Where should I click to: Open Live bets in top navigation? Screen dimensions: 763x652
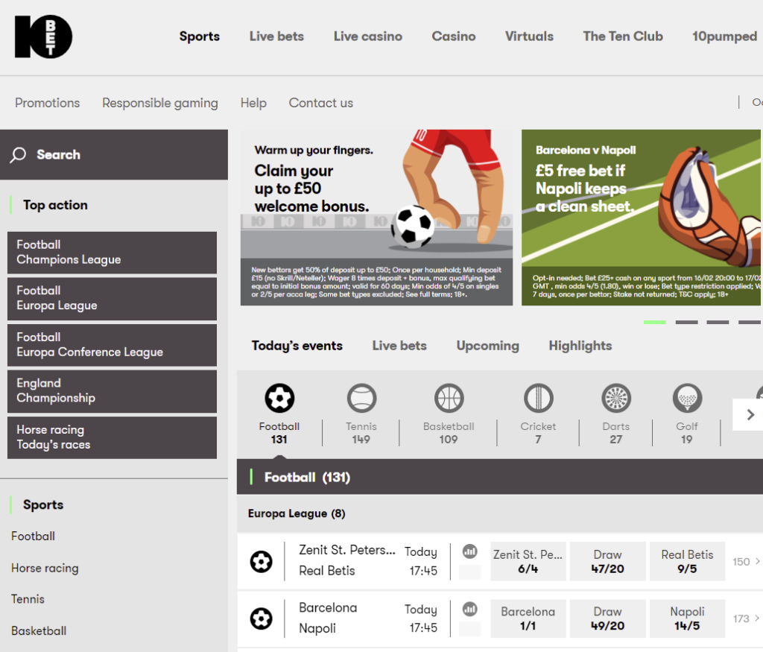tap(276, 37)
